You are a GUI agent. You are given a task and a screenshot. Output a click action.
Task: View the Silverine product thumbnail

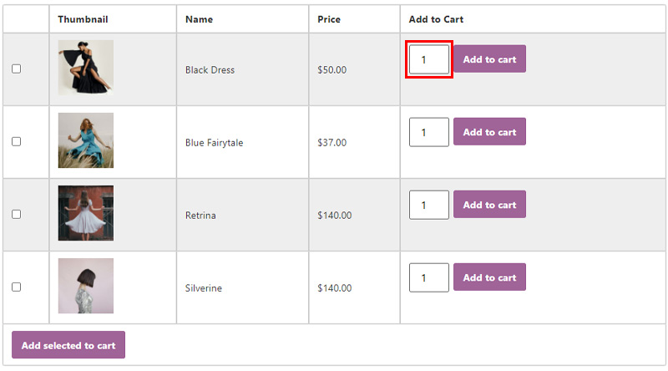pos(86,286)
